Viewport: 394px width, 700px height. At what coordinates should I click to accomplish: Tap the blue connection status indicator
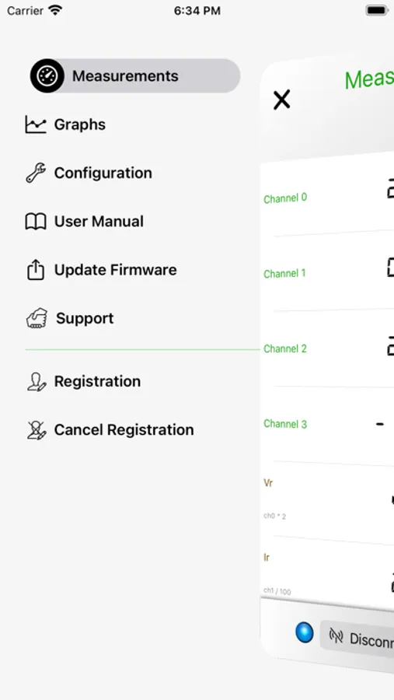[305, 632]
